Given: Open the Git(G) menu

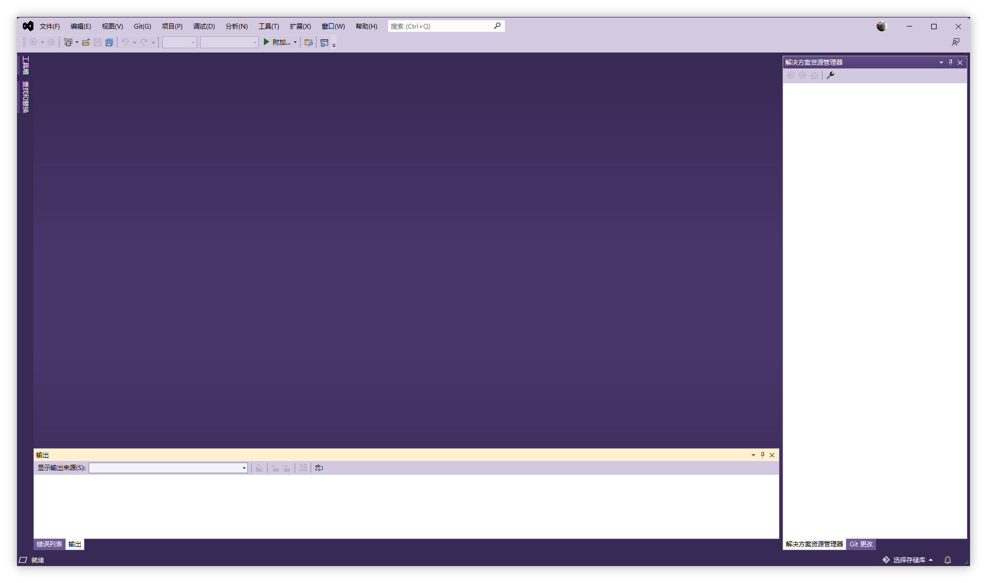Looking at the screenshot, I should [x=142, y=25].
